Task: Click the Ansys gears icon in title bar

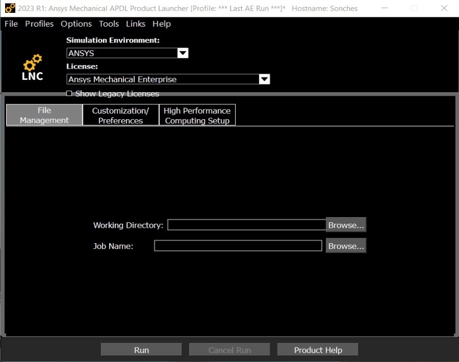Action: 10,8
